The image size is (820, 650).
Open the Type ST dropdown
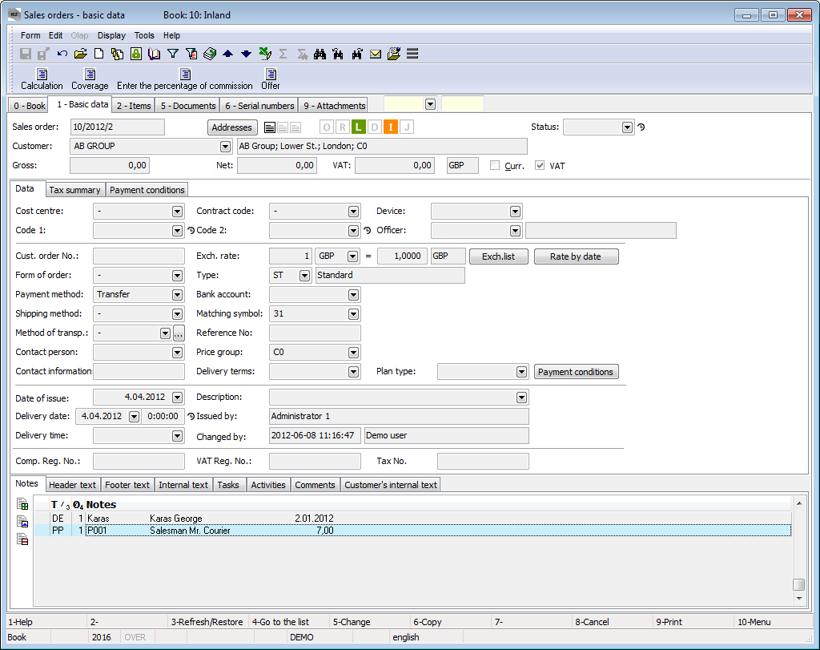point(304,275)
